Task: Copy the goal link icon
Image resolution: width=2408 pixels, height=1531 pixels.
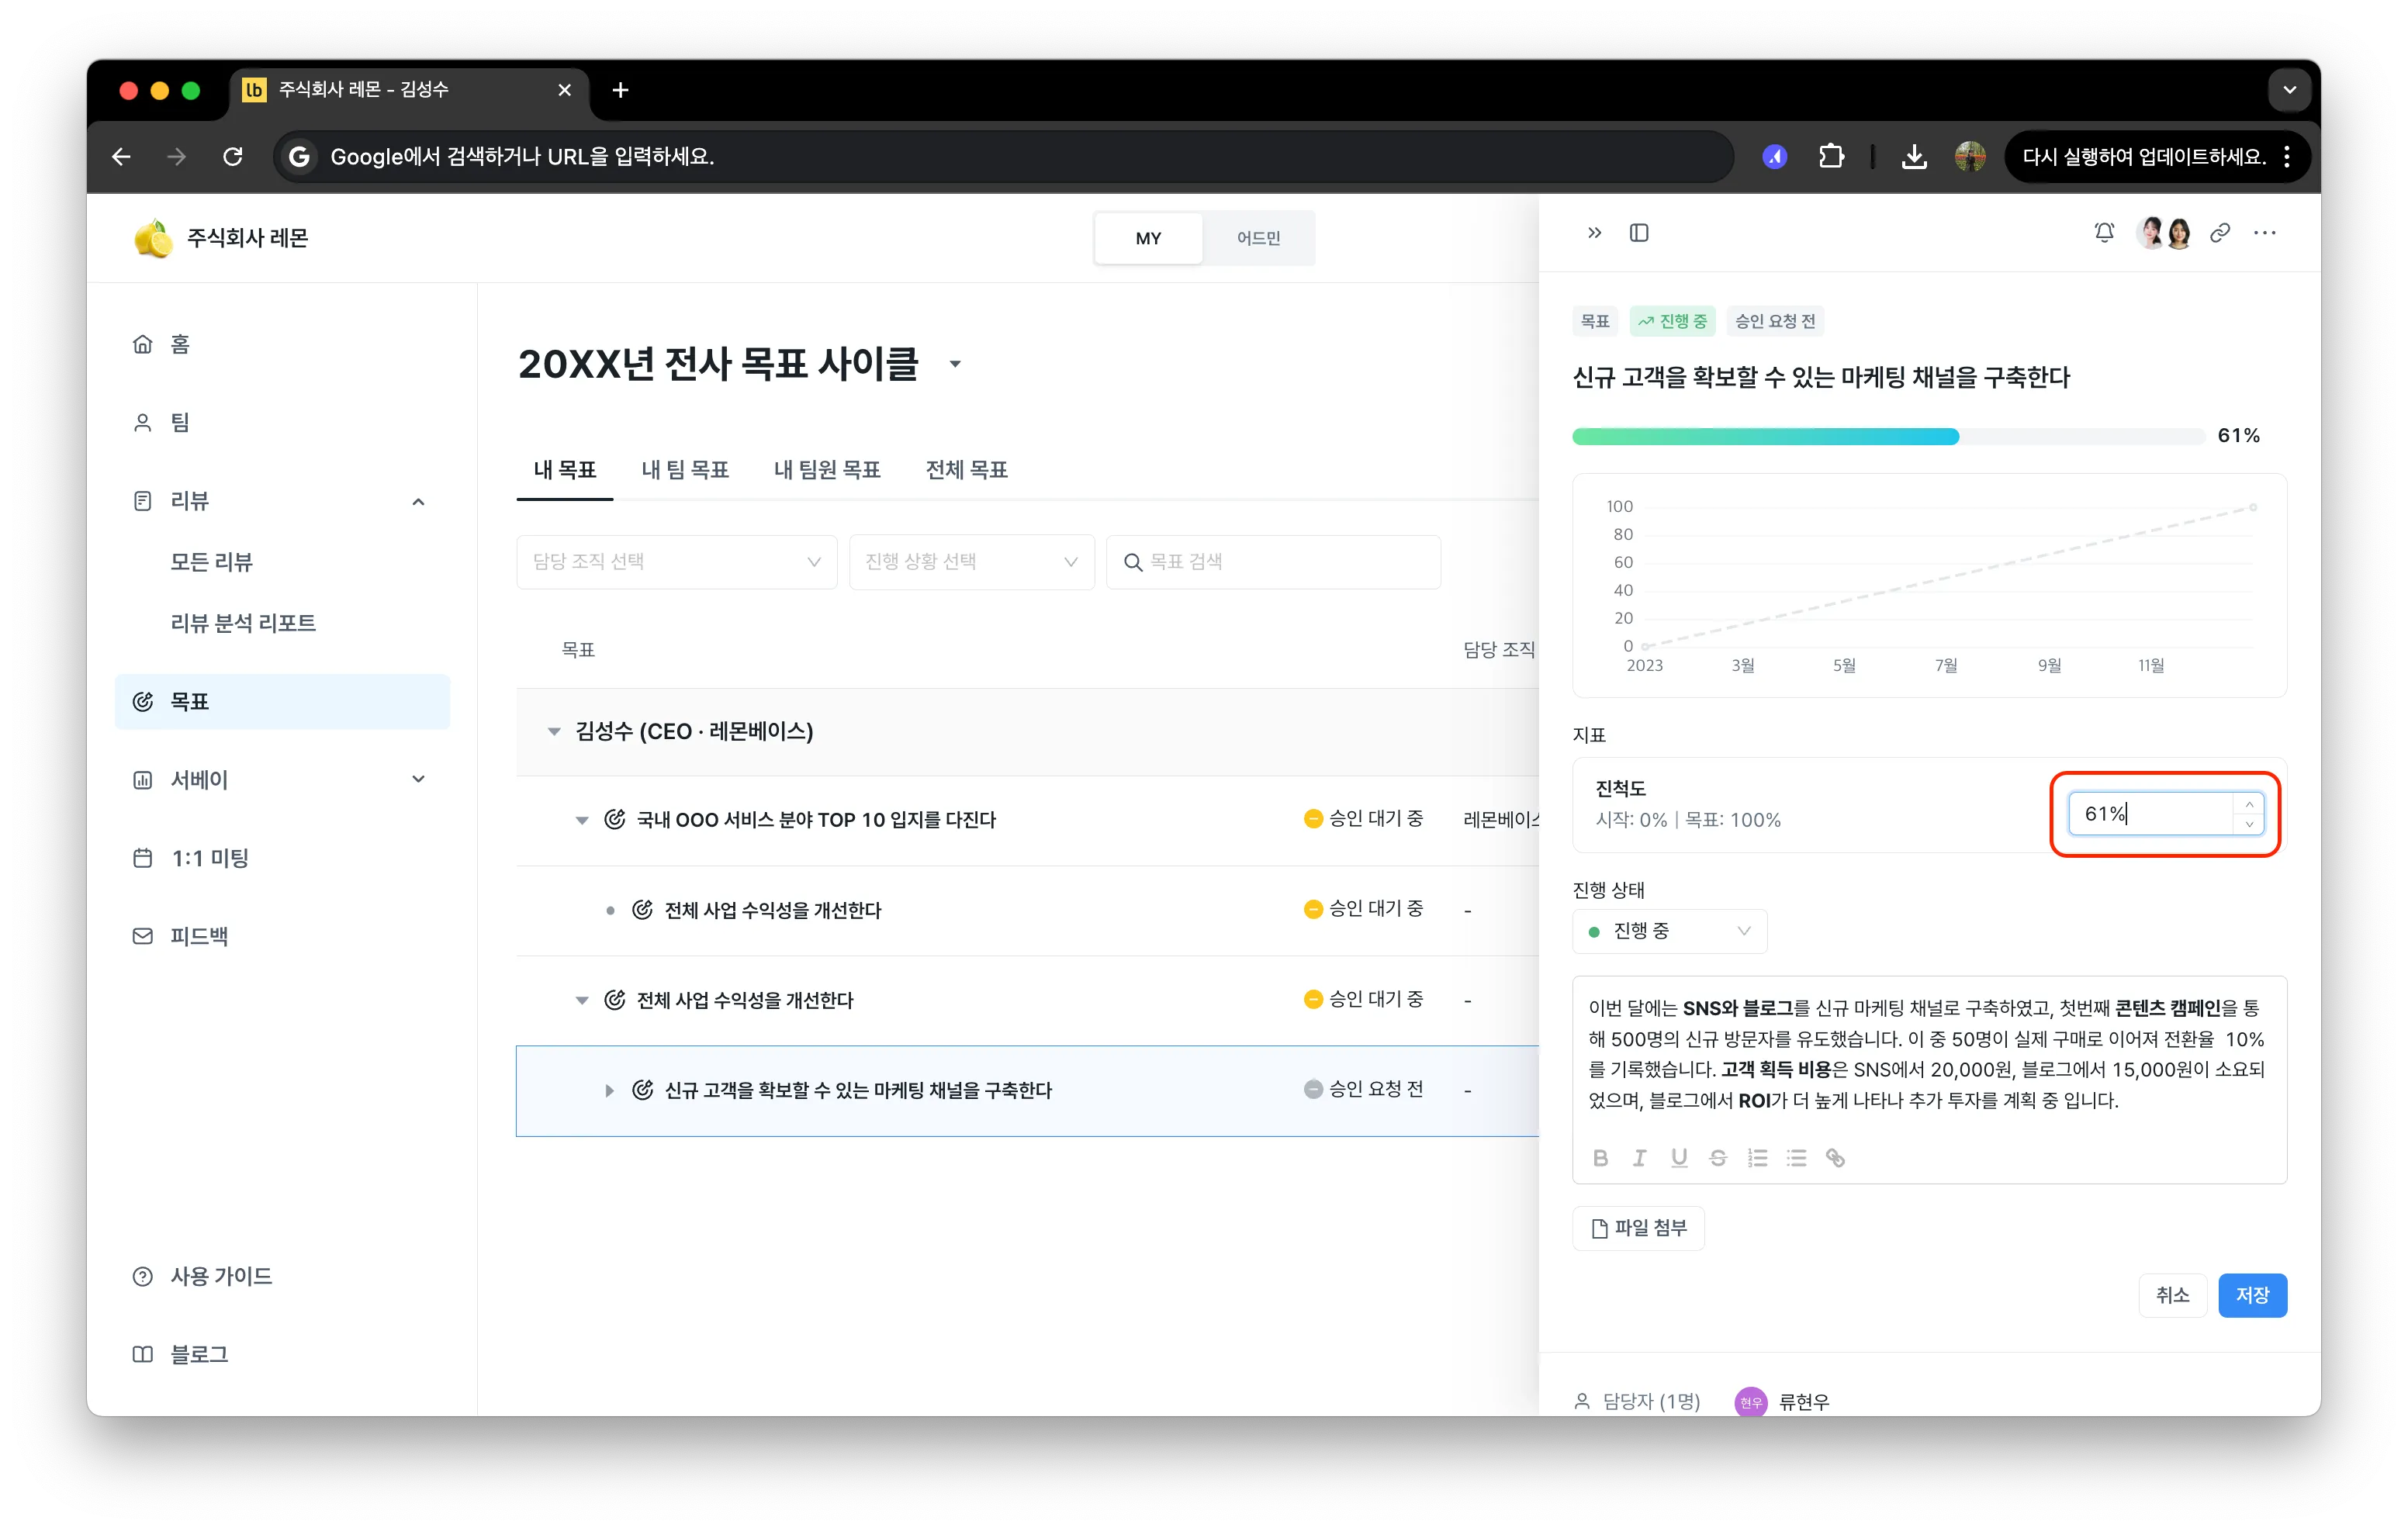Action: point(2220,233)
